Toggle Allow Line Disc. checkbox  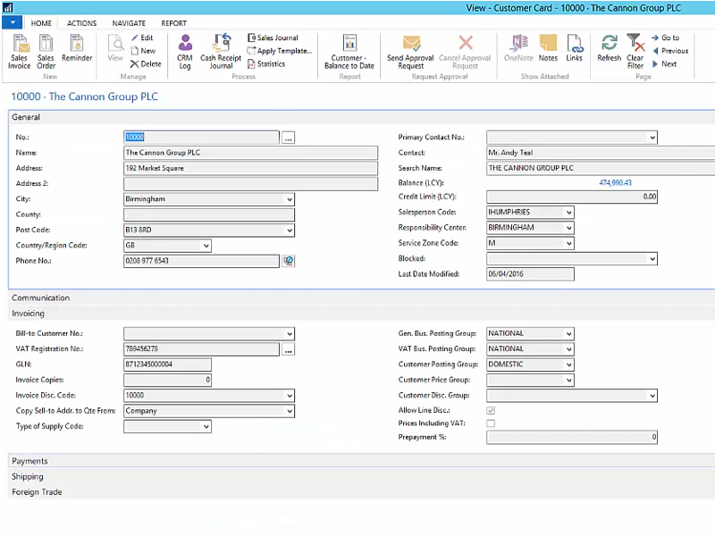pyautogui.click(x=491, y=410)
